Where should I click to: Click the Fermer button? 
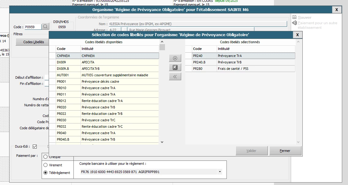(x=285, y=151)
